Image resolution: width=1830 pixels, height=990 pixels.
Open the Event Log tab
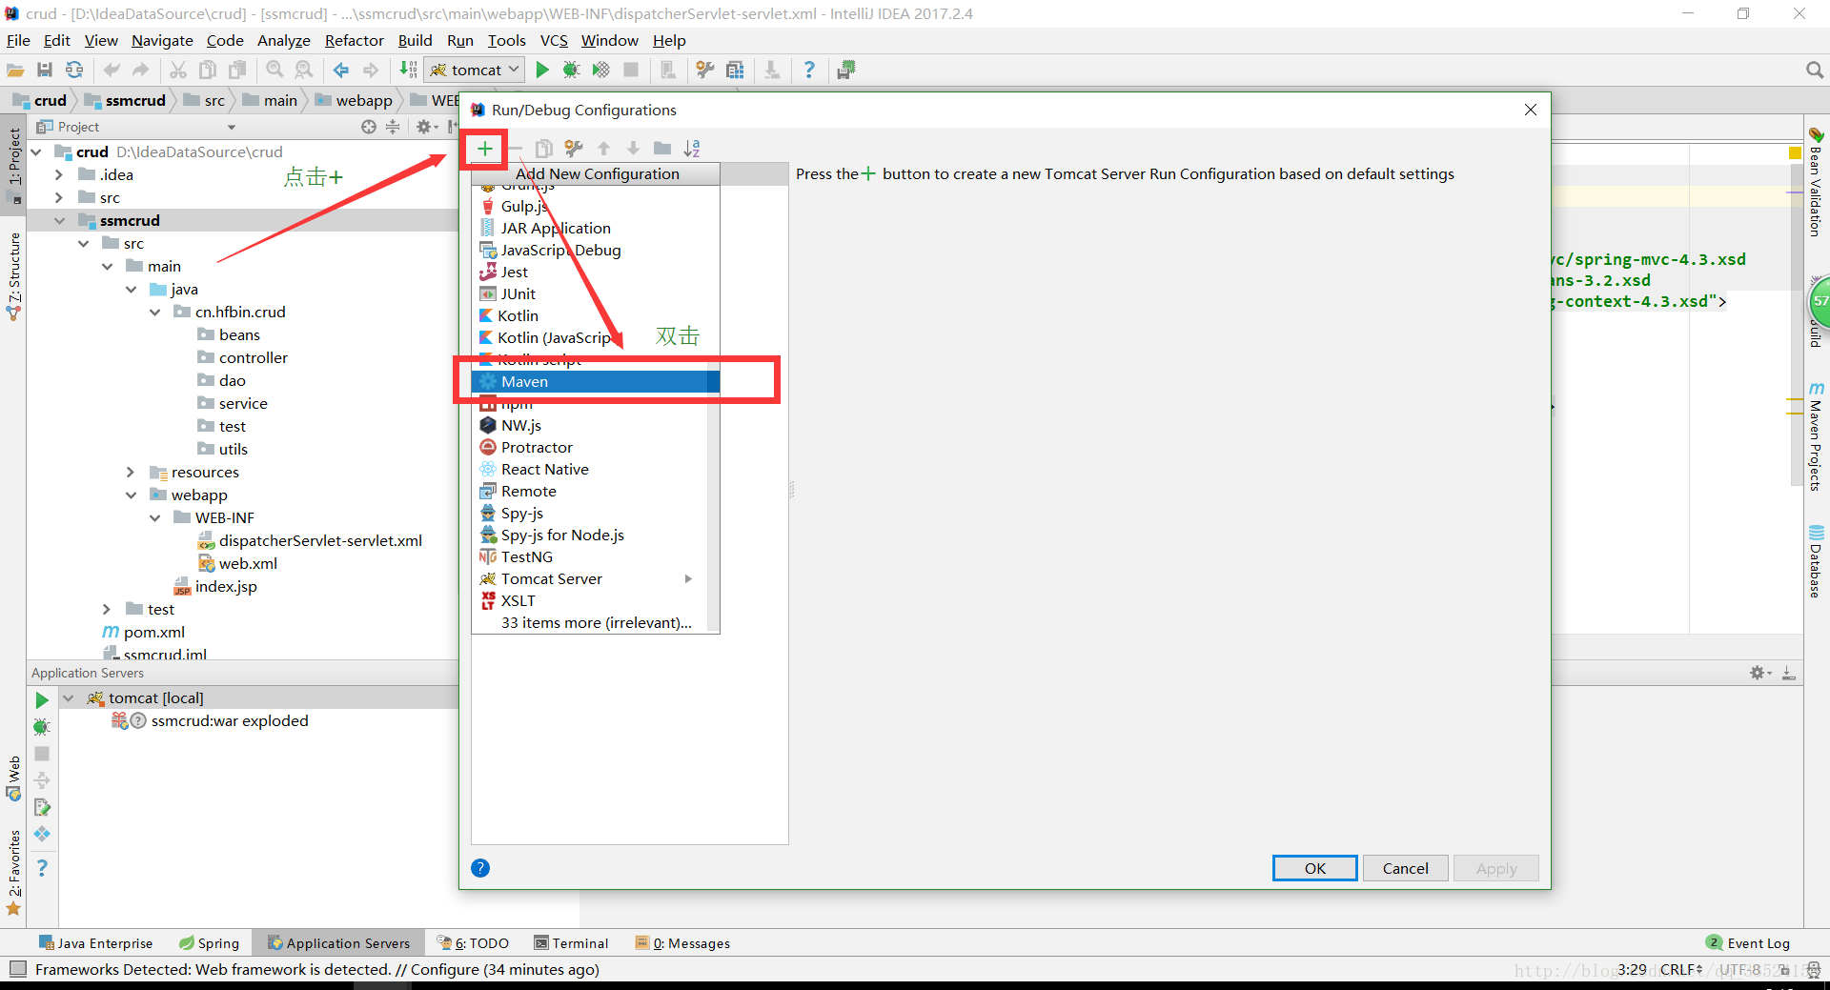click(1749, 943)
